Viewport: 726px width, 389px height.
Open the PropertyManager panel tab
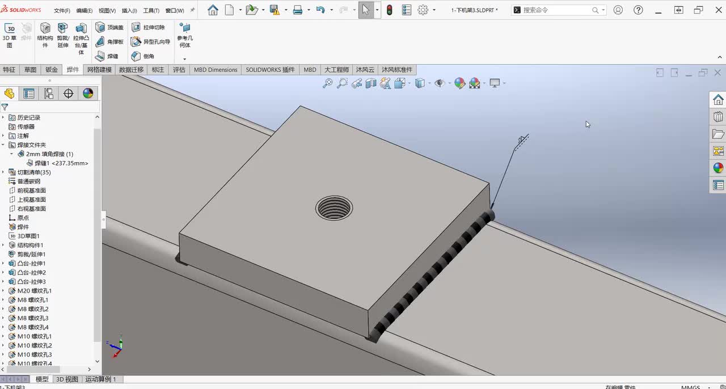(x=29, y=94)
